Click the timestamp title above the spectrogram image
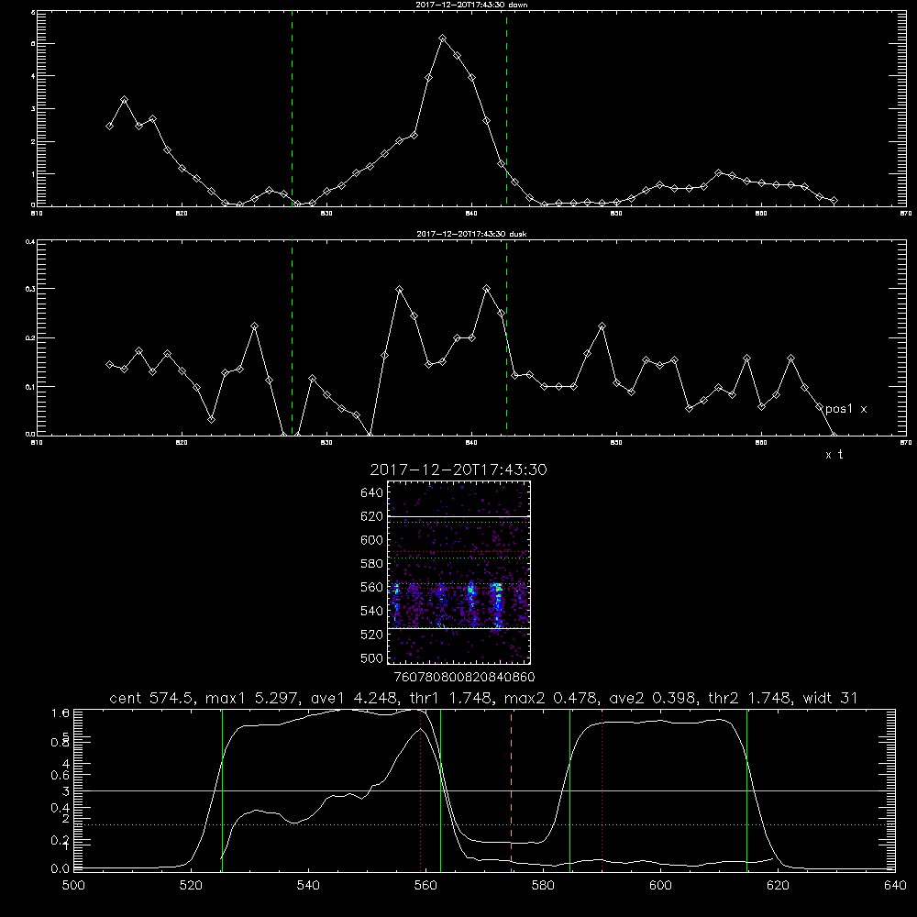The width and height of the screenshot is (917, 917). click(x=458, y=470)
